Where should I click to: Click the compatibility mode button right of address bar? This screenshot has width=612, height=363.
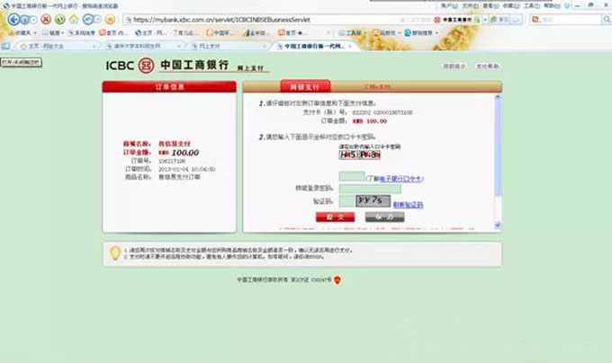coord(499,20)
